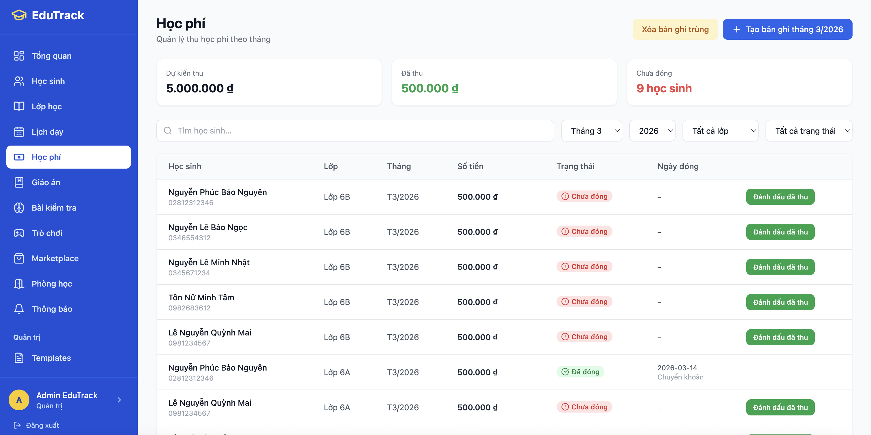This screenshot has width=871, height=435.
Task: Expand the Tất cả lớp class filter
Action: pyautogui.click(x=720, y=131)
